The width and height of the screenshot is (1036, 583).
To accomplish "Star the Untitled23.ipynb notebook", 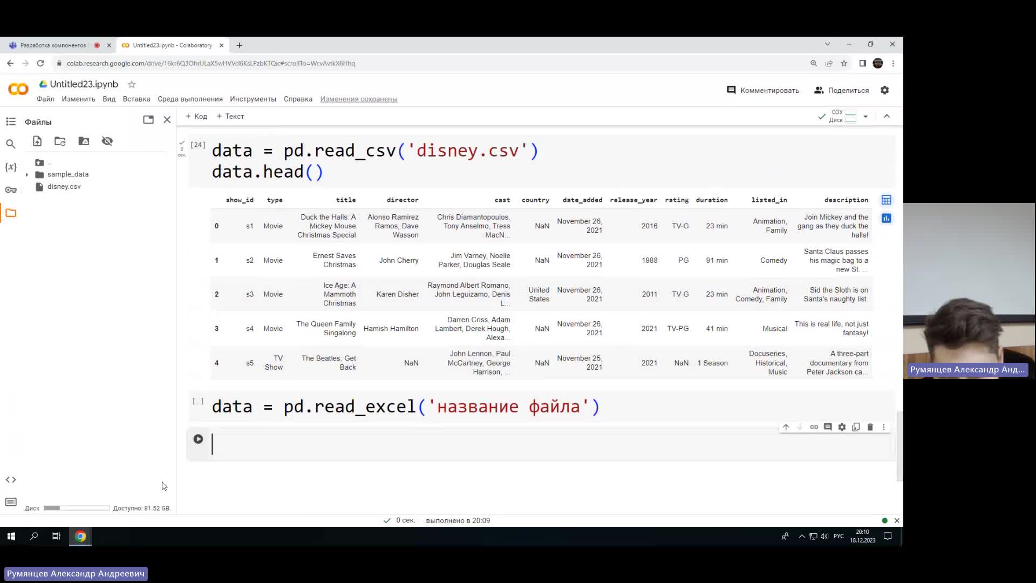I will 132,85.
